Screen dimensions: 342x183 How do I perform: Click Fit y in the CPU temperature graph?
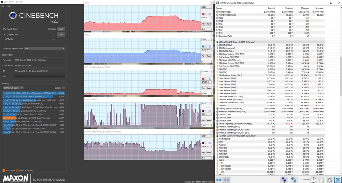pos(203,24)
